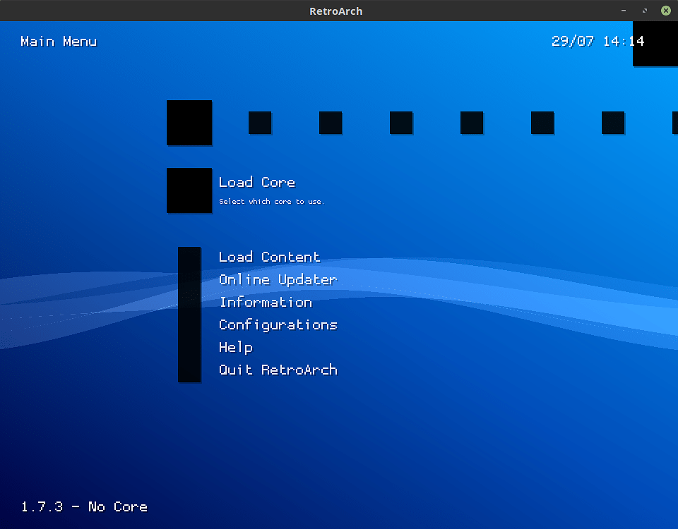The height and width of the screenshot is (529, 678).
Task: Select the Help menu entry
Action: pos(236,348)
